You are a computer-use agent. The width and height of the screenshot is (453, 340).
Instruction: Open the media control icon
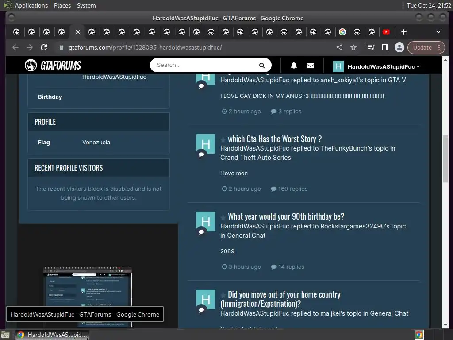coord(371,47)
